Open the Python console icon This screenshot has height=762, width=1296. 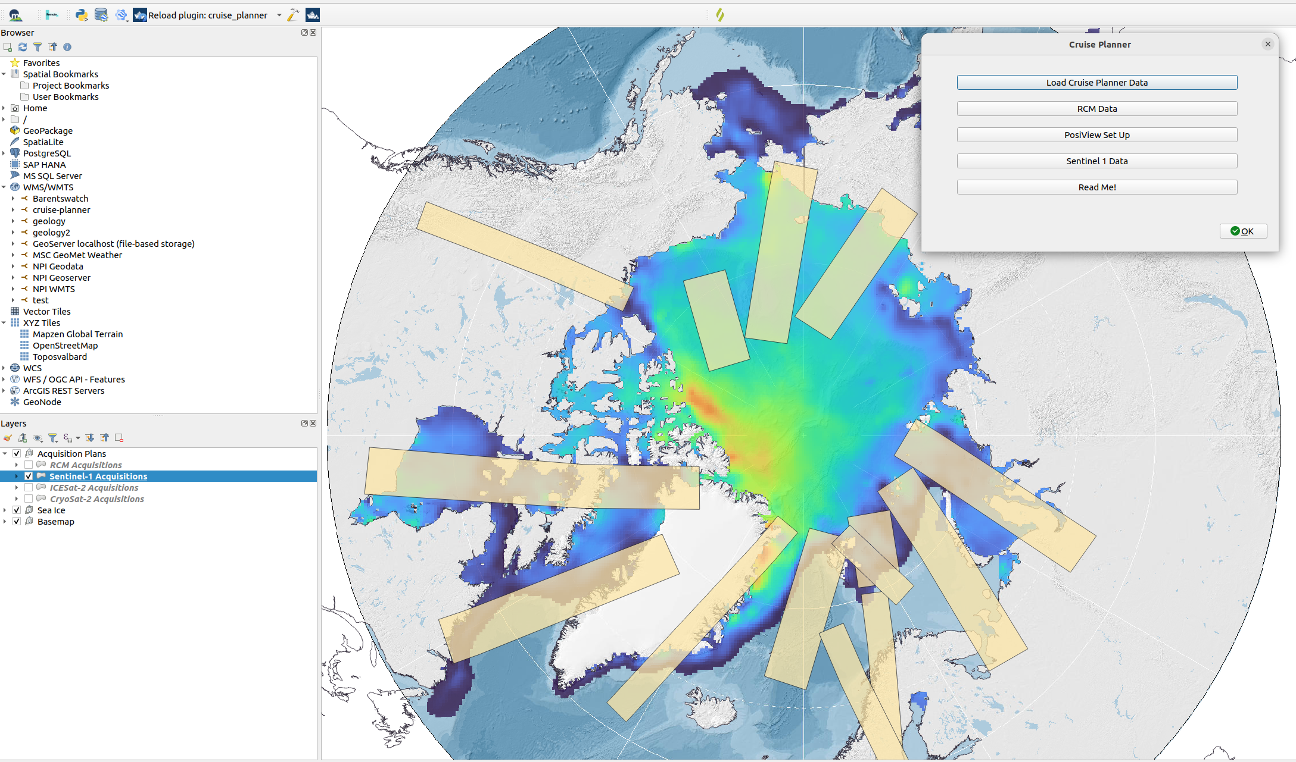[82, 15]
